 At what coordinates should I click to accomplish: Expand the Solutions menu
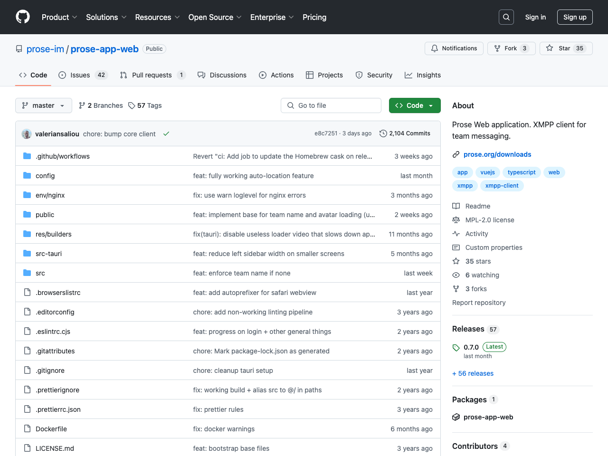(106, 17)
